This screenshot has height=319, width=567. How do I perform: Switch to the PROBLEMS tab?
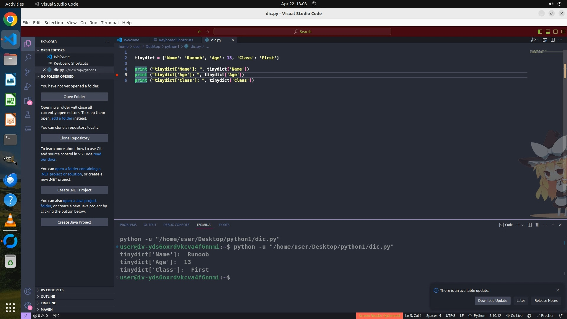(128, 225)
